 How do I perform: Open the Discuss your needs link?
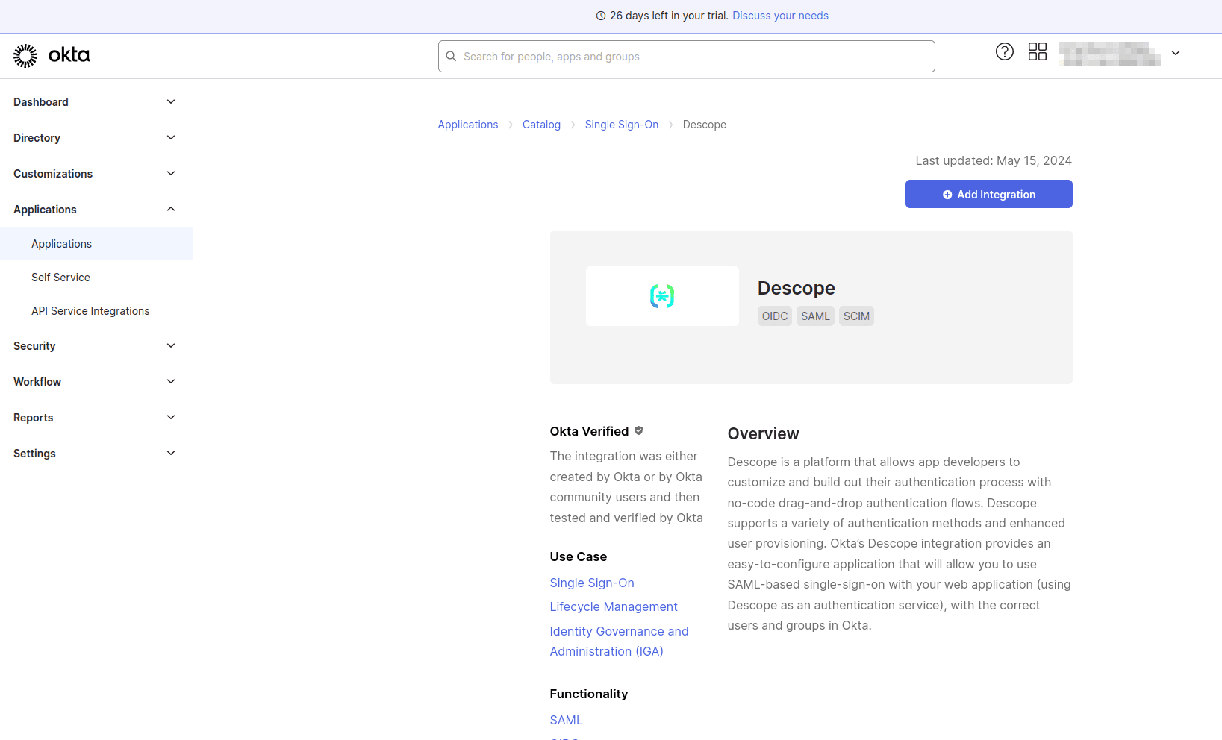pos(780,15)
